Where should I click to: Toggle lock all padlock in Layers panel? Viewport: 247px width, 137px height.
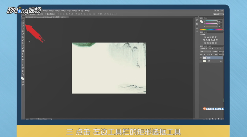click(211, 55)
